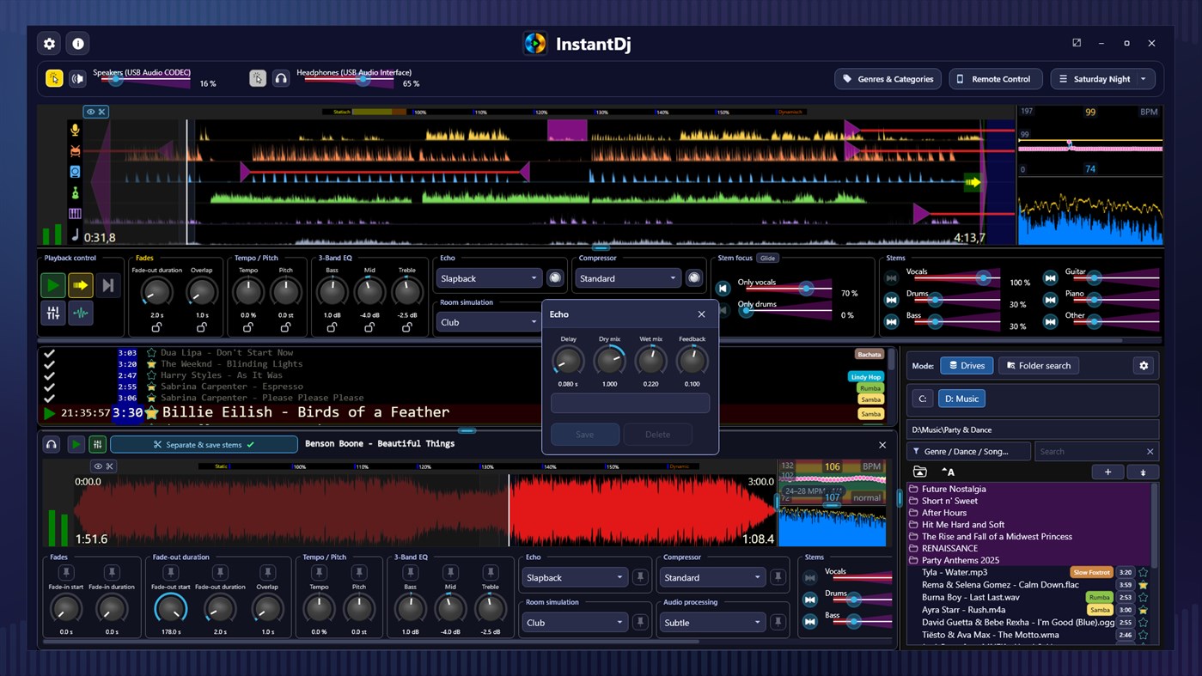Click the speakers output icon in top bar
The image size is (1202, 676).
[x=77, y=78]
